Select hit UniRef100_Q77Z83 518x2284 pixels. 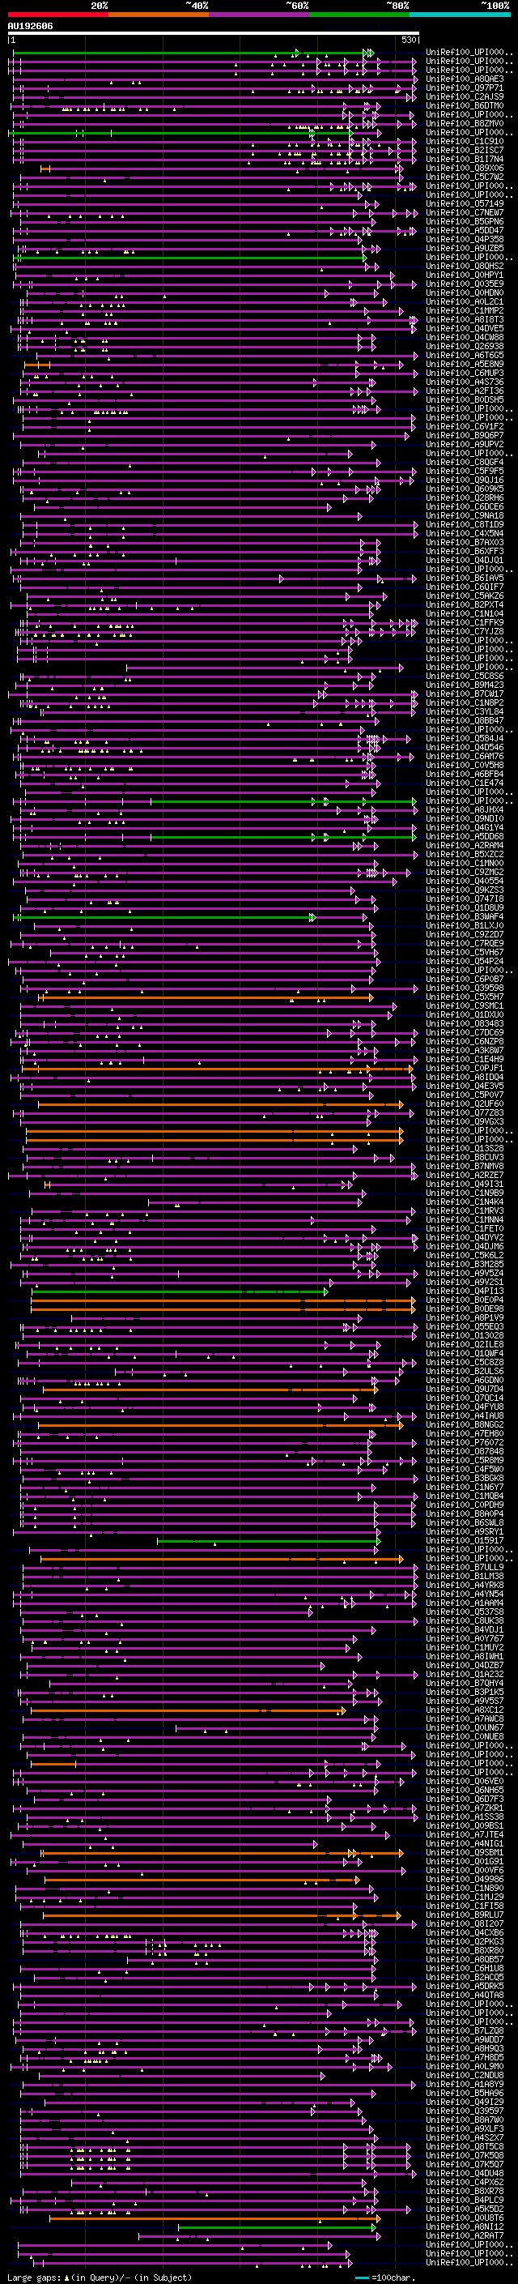click(x=465, y=1112)
